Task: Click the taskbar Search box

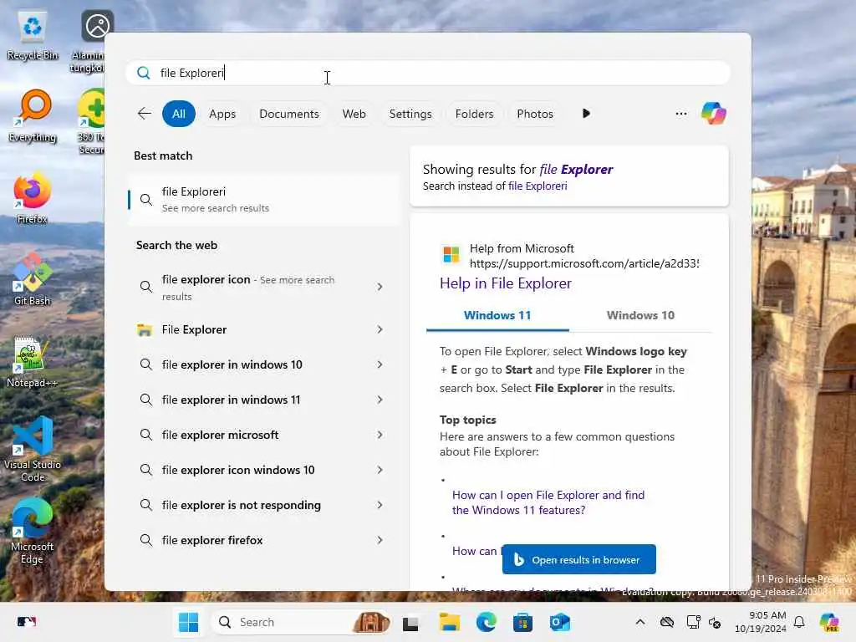Action: click(x=301, y=622)
